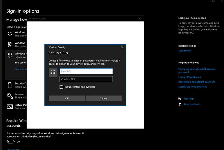This screenshot has height=150, width=224.
Task: Click the Related settings heading
Action: click(x=187, y=46)
